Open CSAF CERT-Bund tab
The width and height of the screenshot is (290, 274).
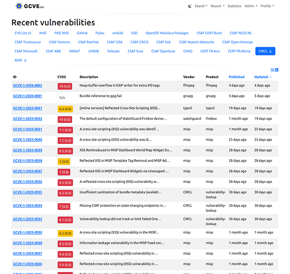pyautogui.click(x=209, y=33)
